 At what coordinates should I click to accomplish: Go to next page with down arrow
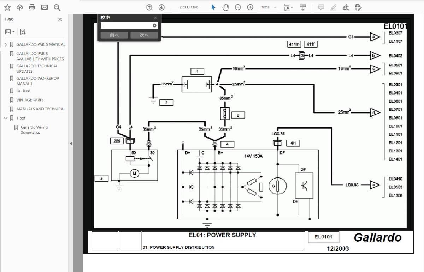[161, 7]
